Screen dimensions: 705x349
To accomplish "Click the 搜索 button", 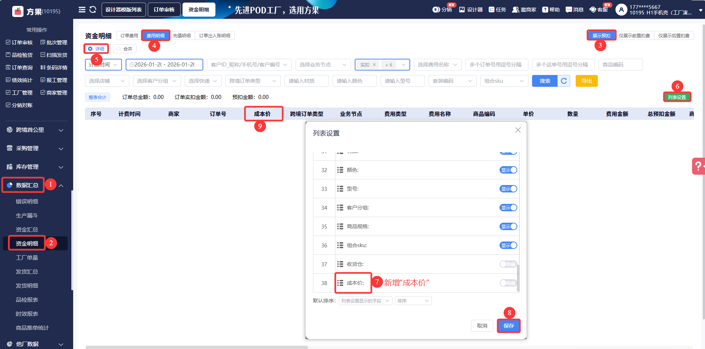I will [x=545, y=81].
